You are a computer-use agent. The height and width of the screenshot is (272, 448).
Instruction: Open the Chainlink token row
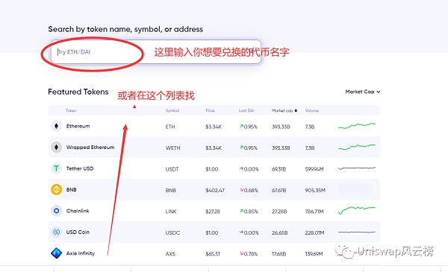coord(214,211)
